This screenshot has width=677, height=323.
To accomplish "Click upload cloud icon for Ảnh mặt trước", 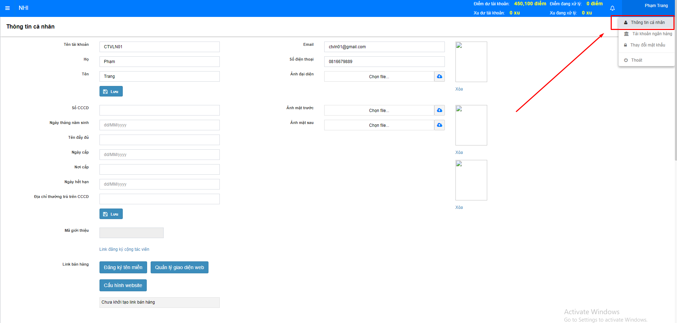I will coord(439,110).
